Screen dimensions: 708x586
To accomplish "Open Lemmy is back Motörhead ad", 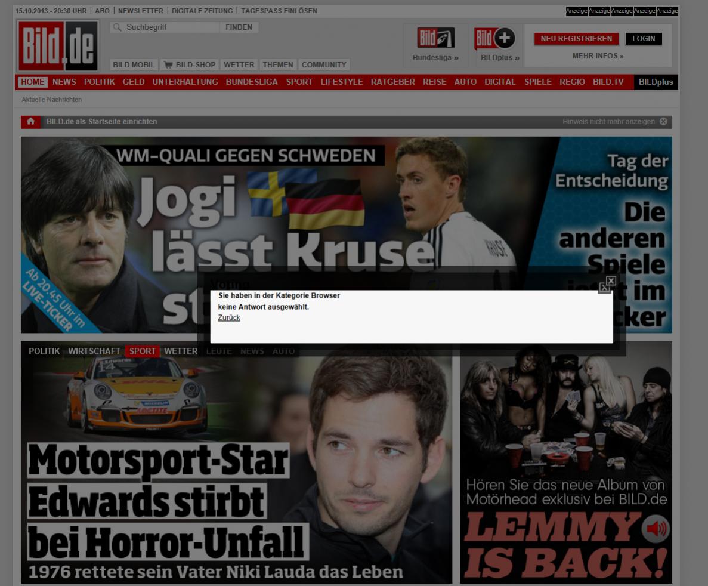I will (x=566, y=462).
